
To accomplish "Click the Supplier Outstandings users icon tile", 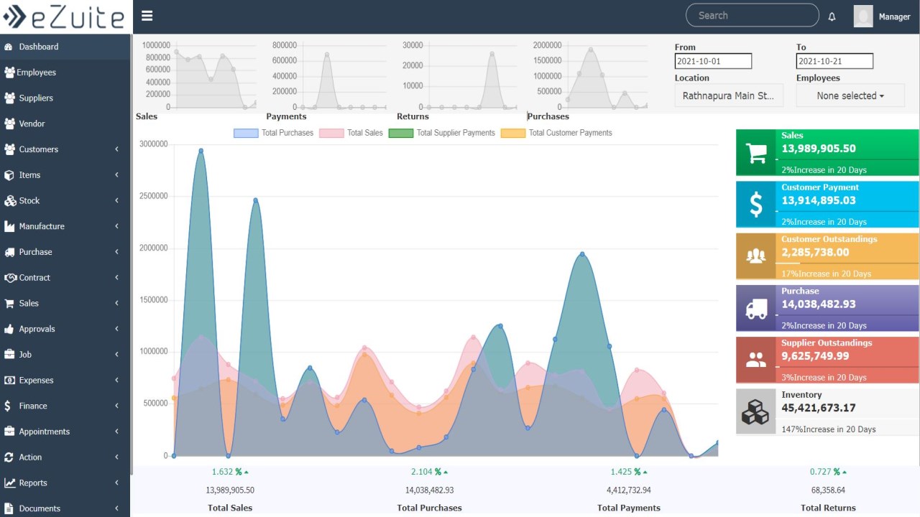I will point(755,360).
